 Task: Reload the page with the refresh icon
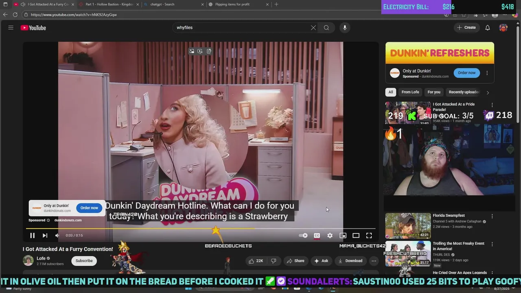pos(15,15)
